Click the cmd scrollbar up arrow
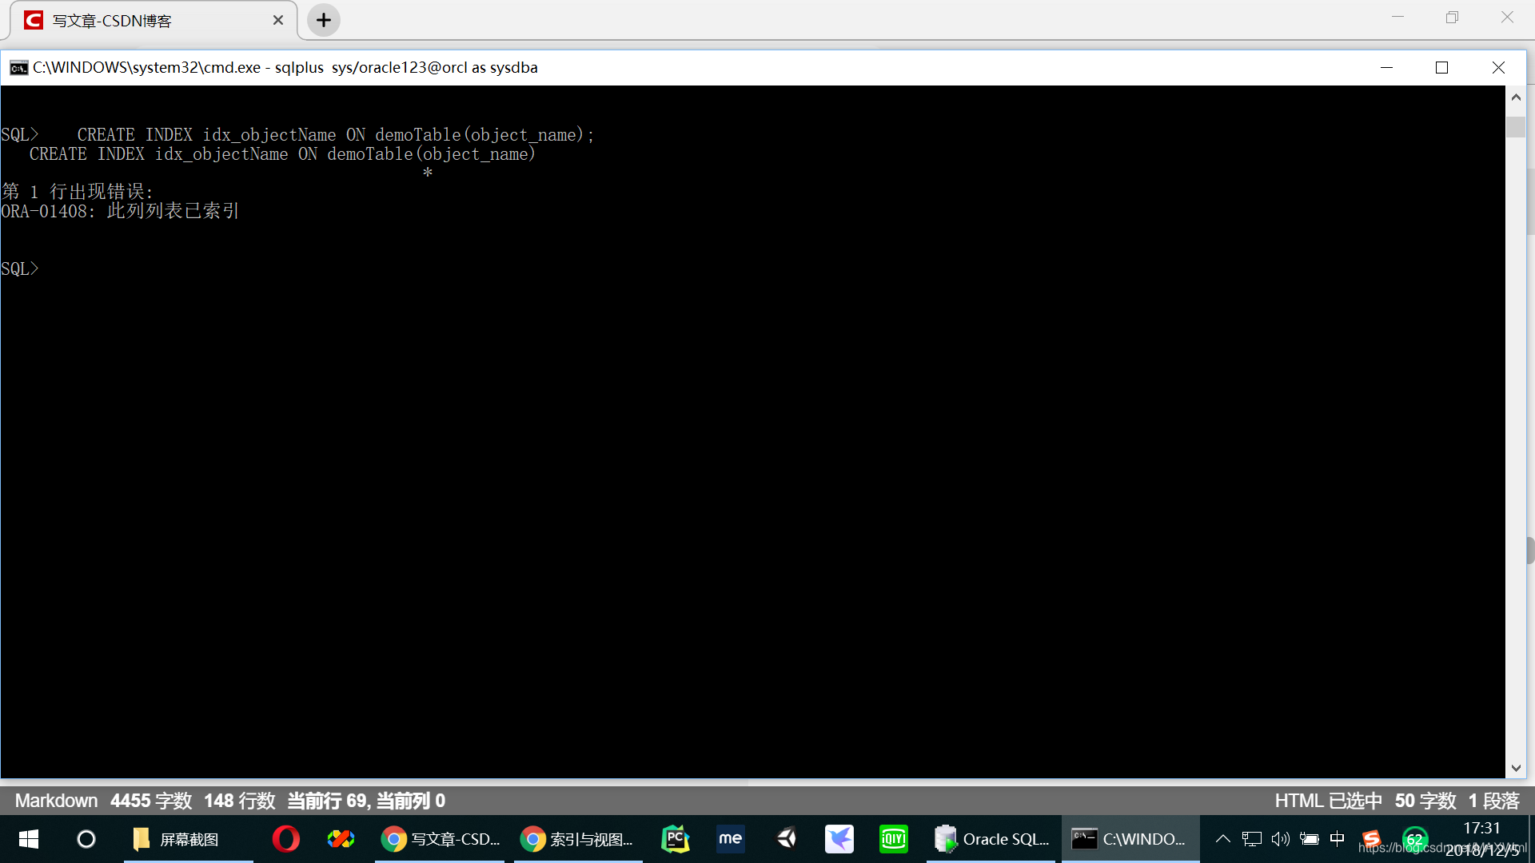The height and width of the screenshot is (863, 1535). click(x=1516, y=97)
